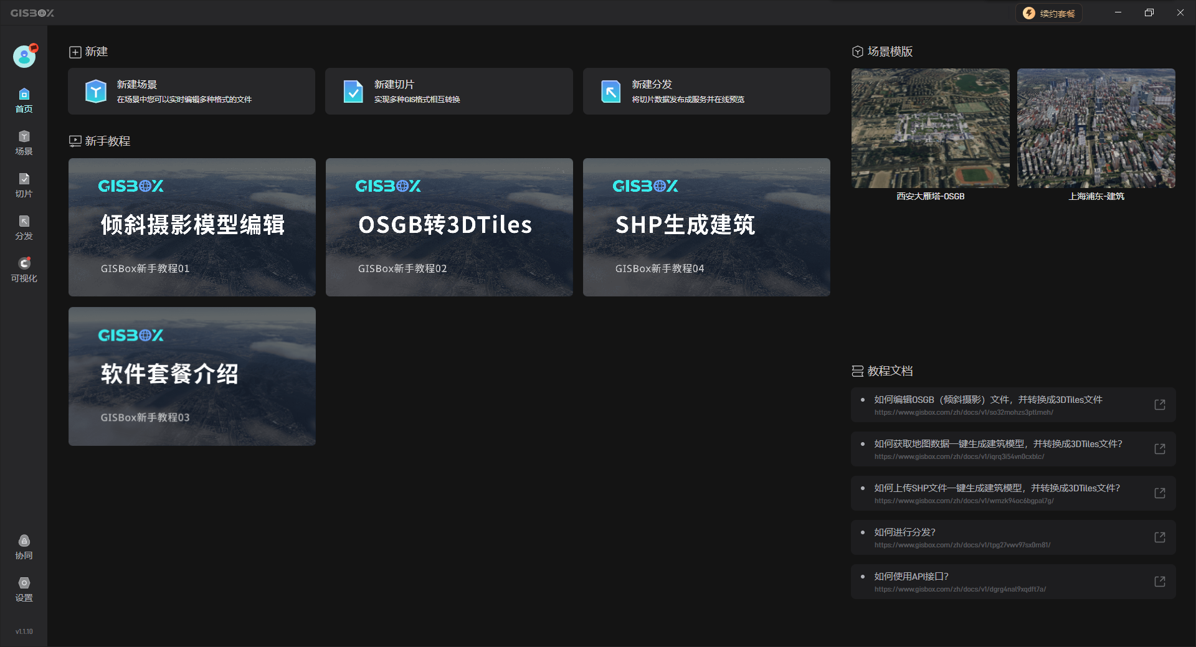
Task: Click the 教程文档 section icon
Action: [858, 371]
